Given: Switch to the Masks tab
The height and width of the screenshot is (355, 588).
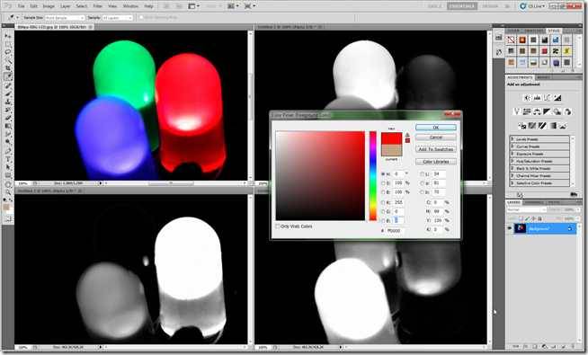Looking at the screenshot, I should coord(543,77).
